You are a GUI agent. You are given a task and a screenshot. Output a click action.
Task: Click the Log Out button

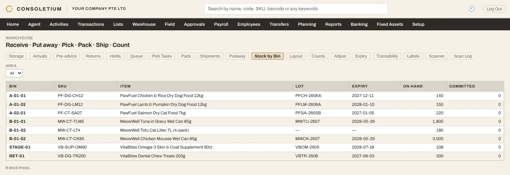(x=494, y=9)
